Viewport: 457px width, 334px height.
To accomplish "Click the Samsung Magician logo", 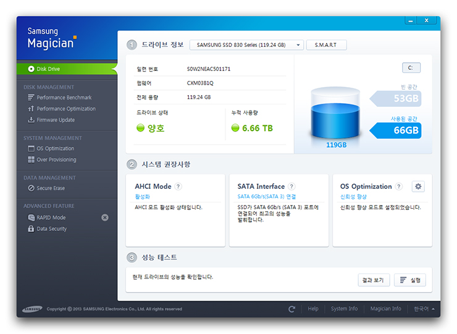I will point(52,38).
